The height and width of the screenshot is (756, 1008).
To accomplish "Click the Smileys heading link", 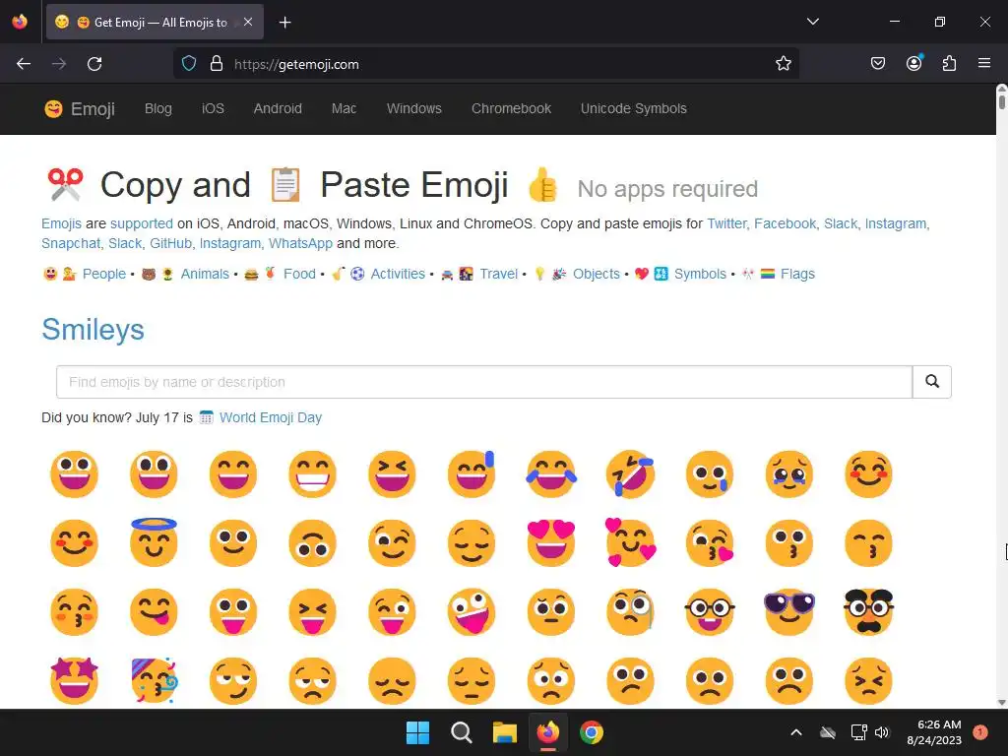I will [x=94, y=330].
